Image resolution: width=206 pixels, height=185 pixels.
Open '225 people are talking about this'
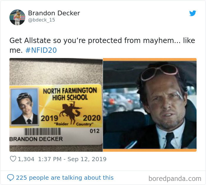65,178
